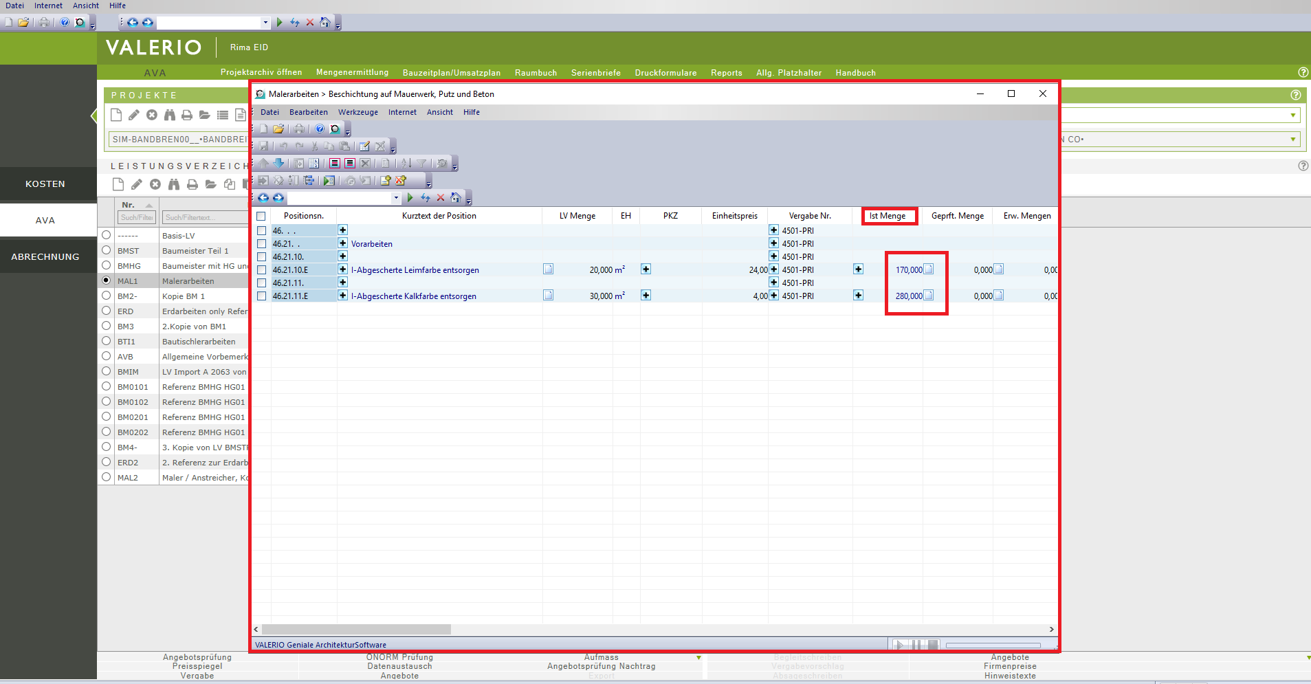
Task: Open the address bar dropdown in navigation toolbar
Action: tap(396, 198)
